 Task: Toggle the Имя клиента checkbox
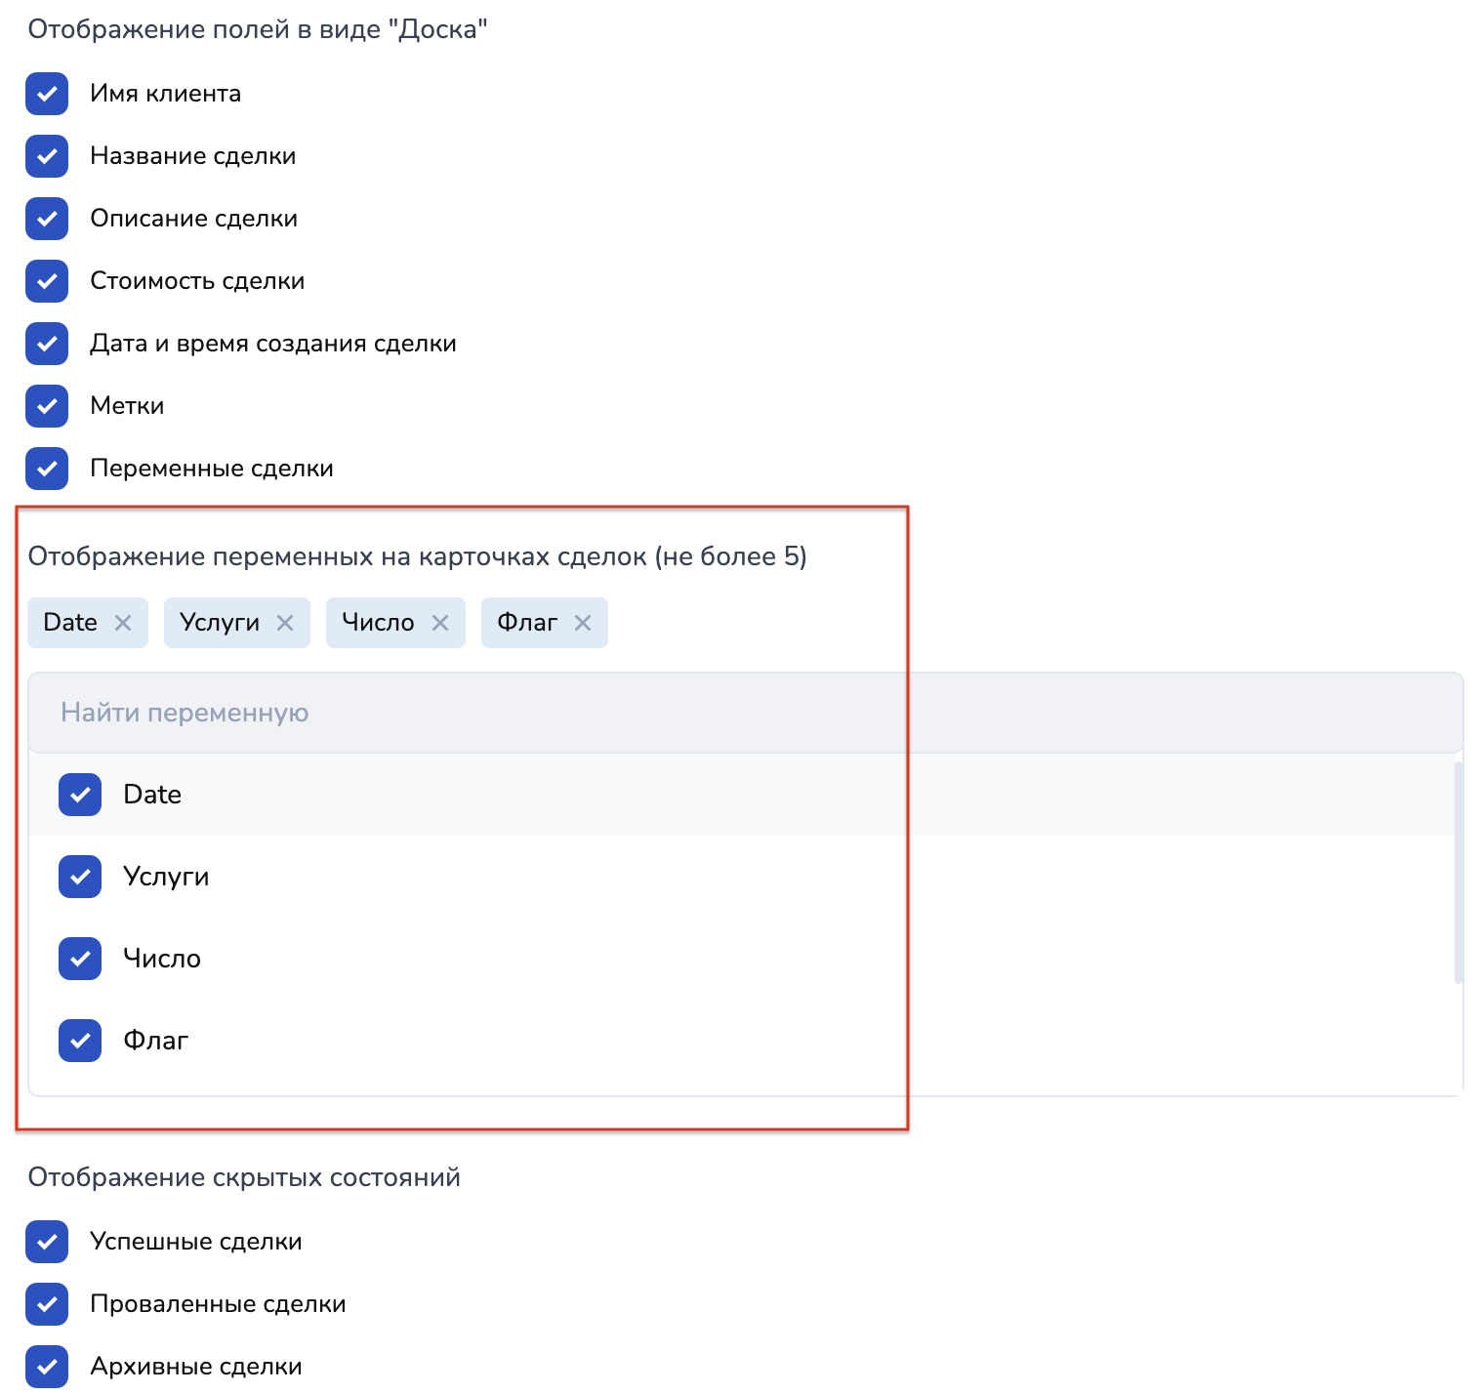(x=47, y=94)
